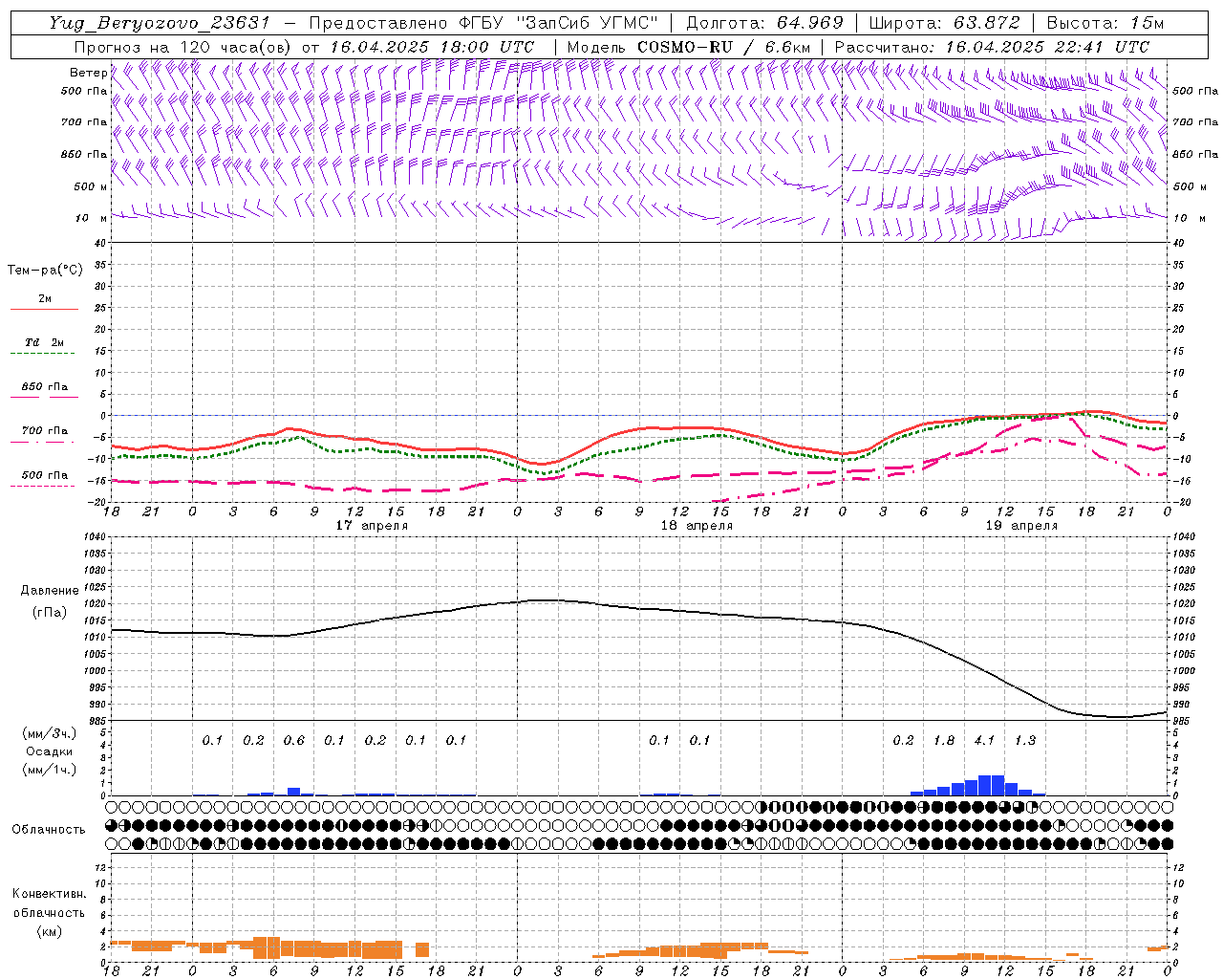The width and height of the screenshot is (1223, 979).
Task: Select the 0.6 precipitation total
Action: click(293, 740)
